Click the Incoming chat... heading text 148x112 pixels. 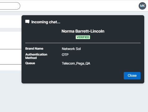[46, 22]
